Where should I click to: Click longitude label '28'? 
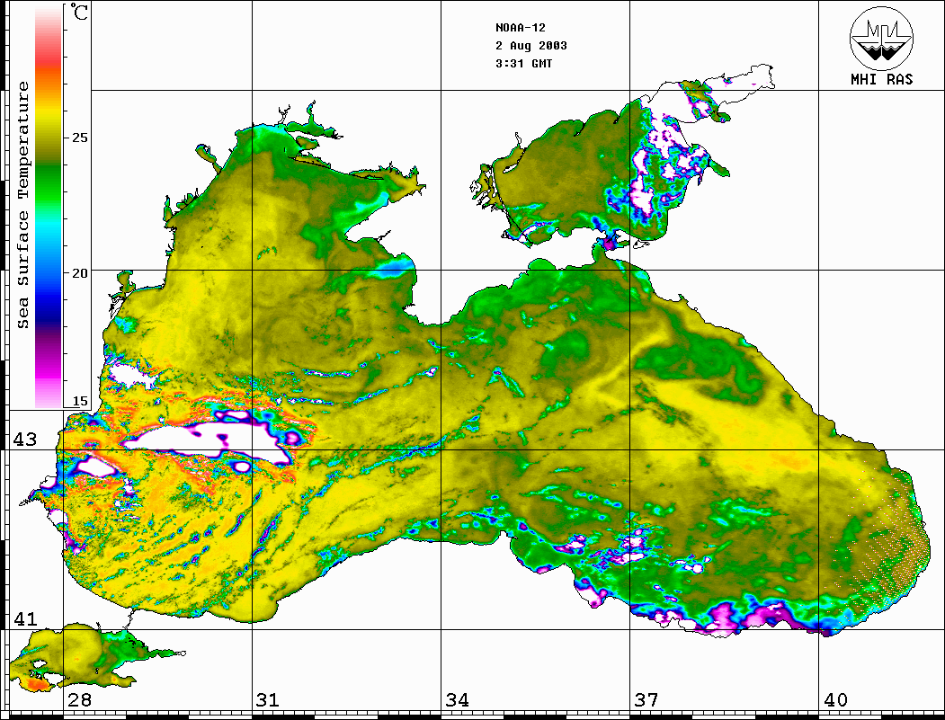[79, 700]
